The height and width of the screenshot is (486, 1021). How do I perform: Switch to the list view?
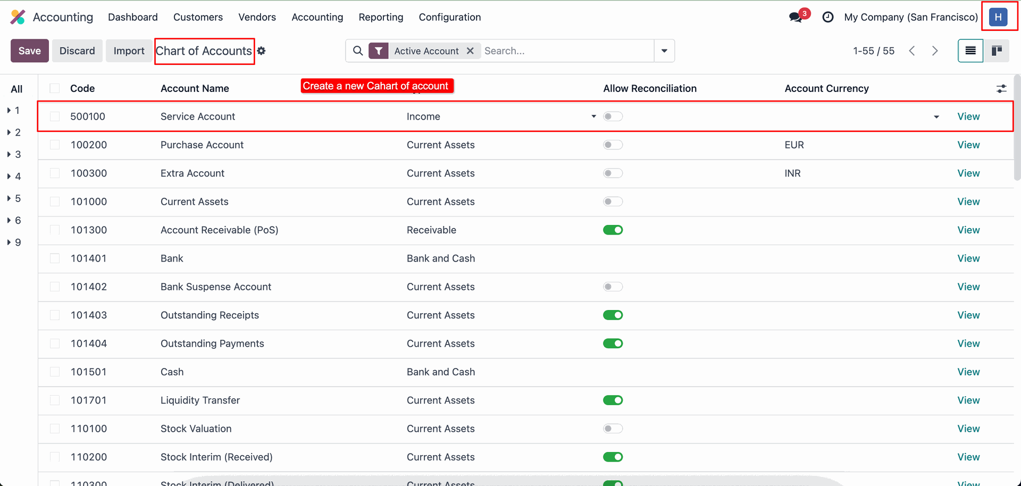point(970,51)
